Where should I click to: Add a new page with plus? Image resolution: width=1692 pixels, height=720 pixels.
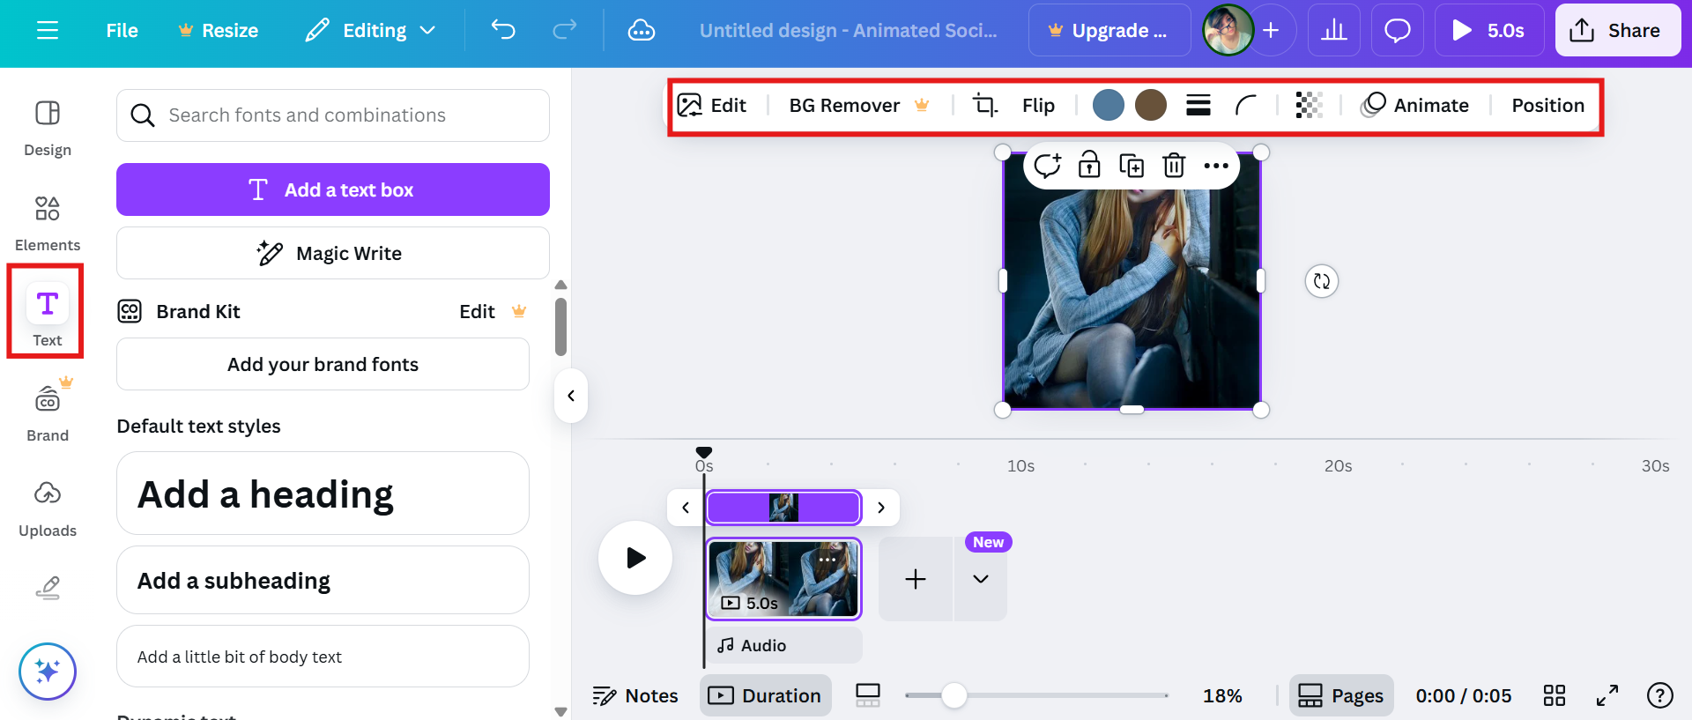point(916,579)
